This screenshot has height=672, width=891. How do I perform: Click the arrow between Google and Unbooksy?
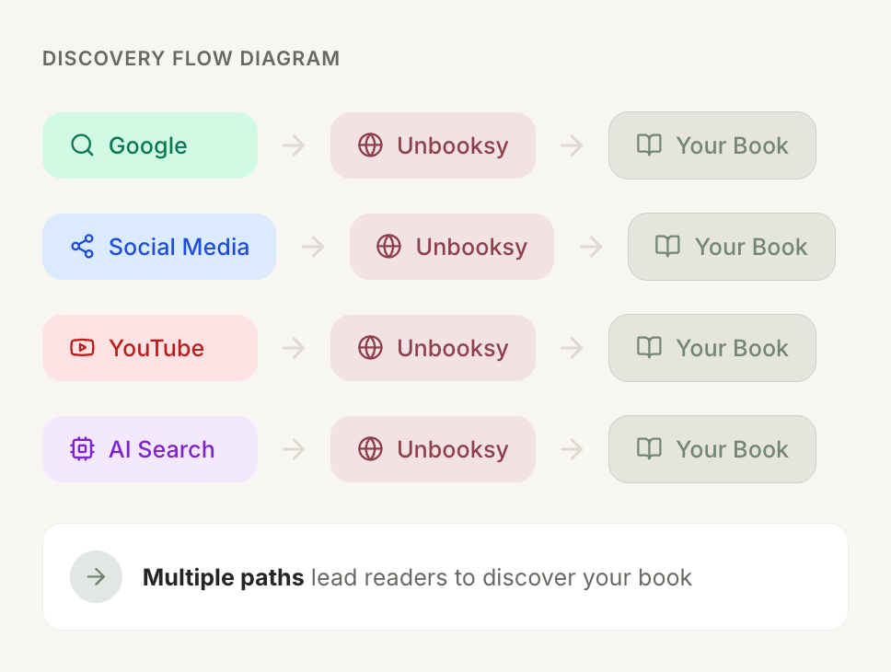294,145
